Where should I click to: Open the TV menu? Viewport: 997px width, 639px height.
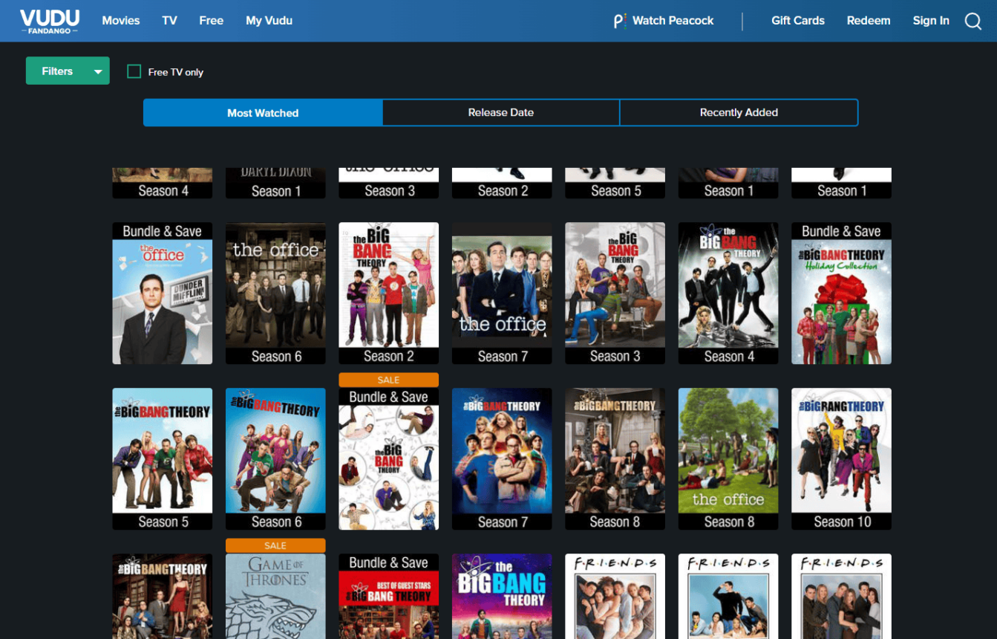(x=169, y=21)
